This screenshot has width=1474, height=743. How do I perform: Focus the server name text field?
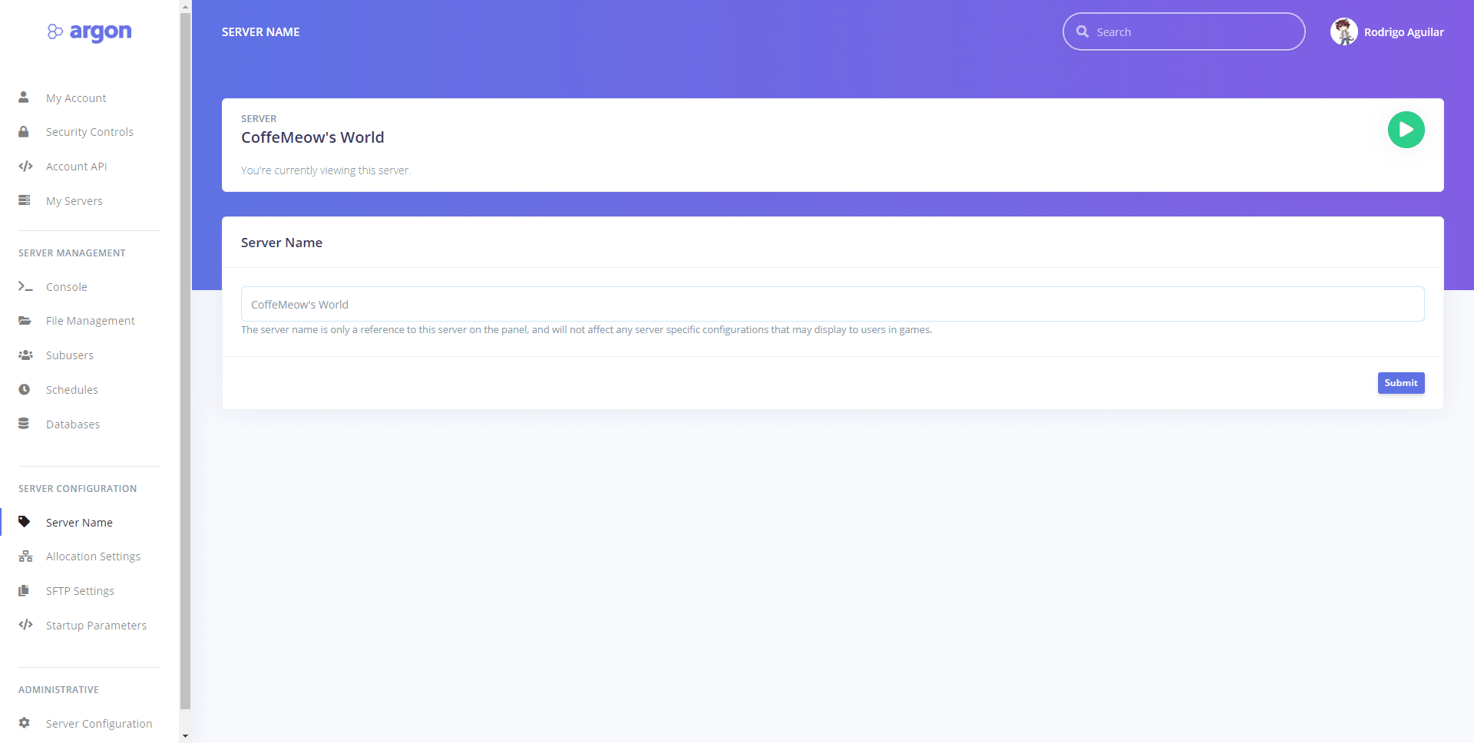[x=832, y=305]
